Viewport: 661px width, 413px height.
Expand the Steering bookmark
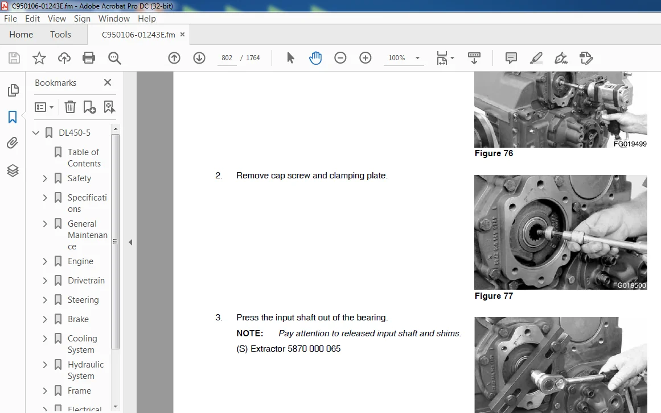[45, 300]
